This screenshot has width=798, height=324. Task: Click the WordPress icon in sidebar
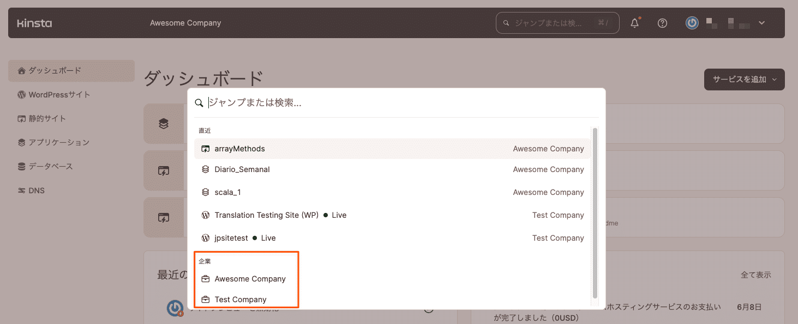21,95
